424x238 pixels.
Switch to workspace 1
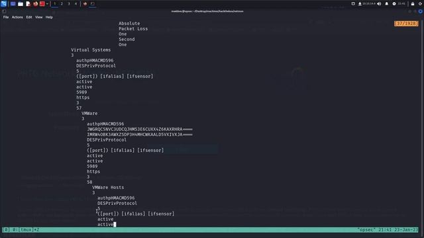tap(54, 4)
